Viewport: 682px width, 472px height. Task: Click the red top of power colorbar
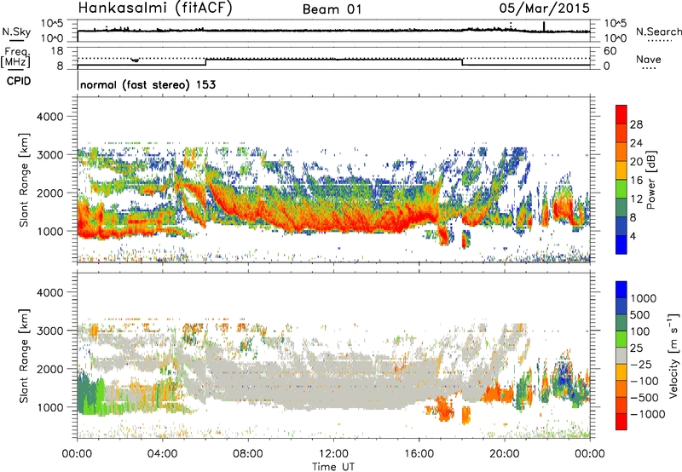(621, 114)
